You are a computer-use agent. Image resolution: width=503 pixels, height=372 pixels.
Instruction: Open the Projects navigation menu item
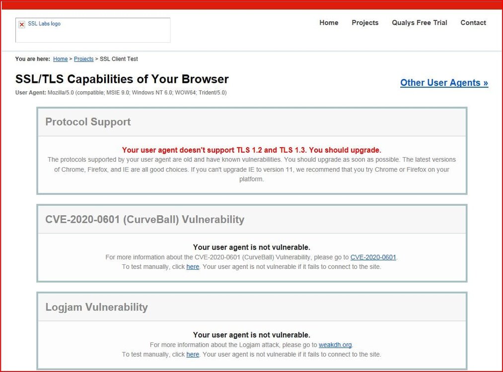(365, 23)
